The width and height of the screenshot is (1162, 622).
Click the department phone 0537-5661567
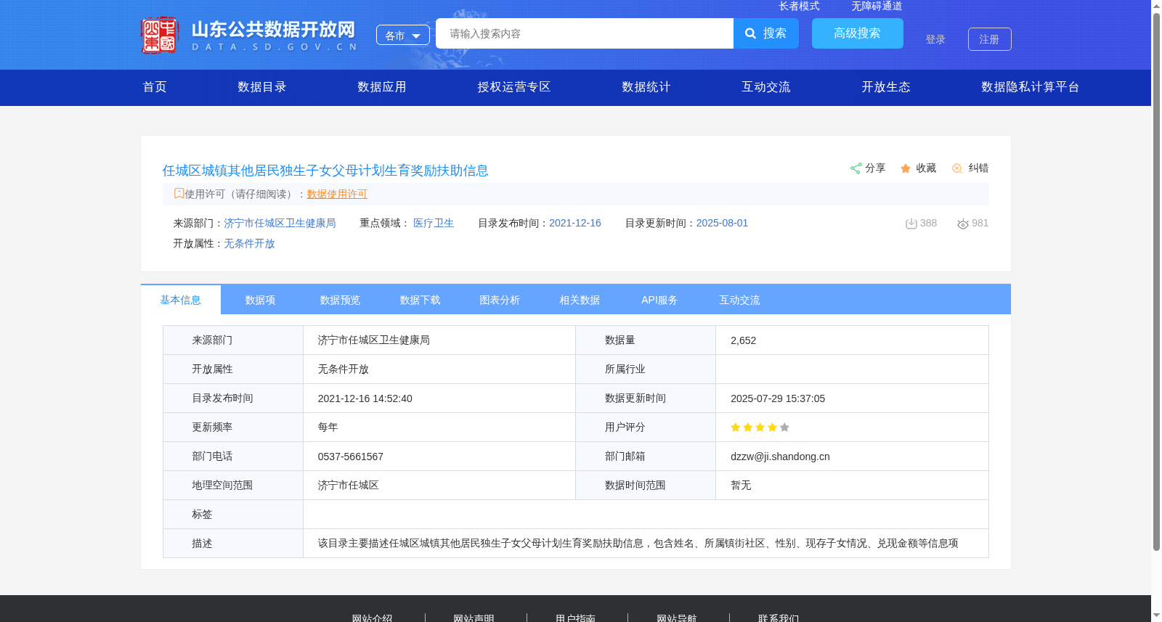pos(351,457)
